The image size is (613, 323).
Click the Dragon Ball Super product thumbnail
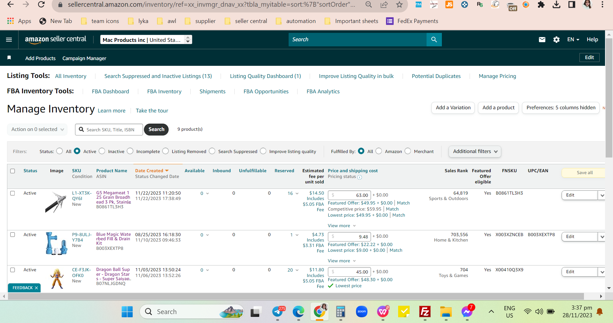[57, 279]
